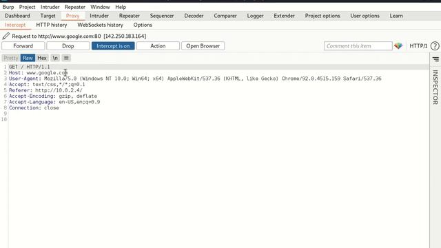Switch to the Hex view
Viewport: 441px width, 248px height.
click(42, 58)
